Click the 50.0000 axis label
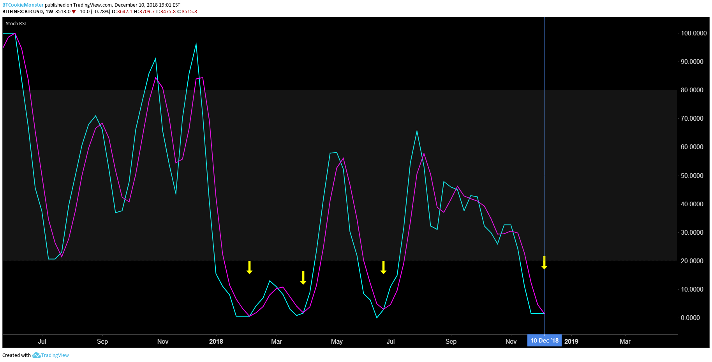Screen dimensions: 712x362 (692, 176)
